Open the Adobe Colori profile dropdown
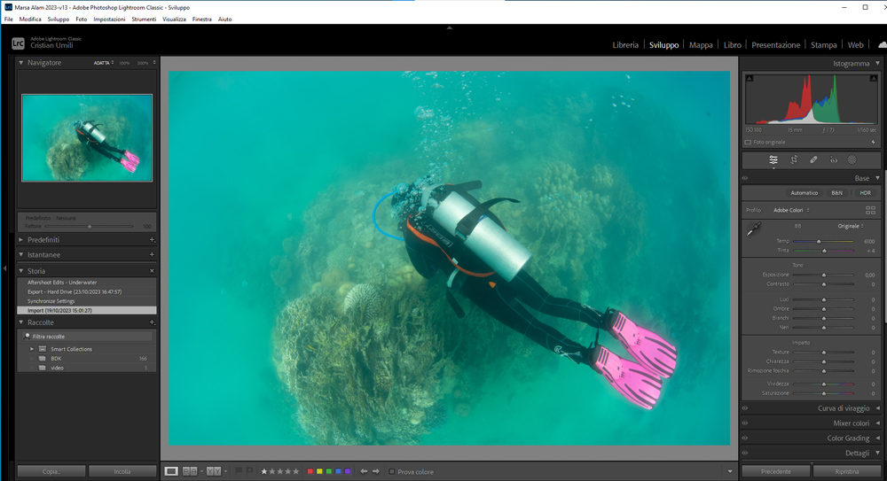Screen dimensions: 887x481 tap(791, 210)
